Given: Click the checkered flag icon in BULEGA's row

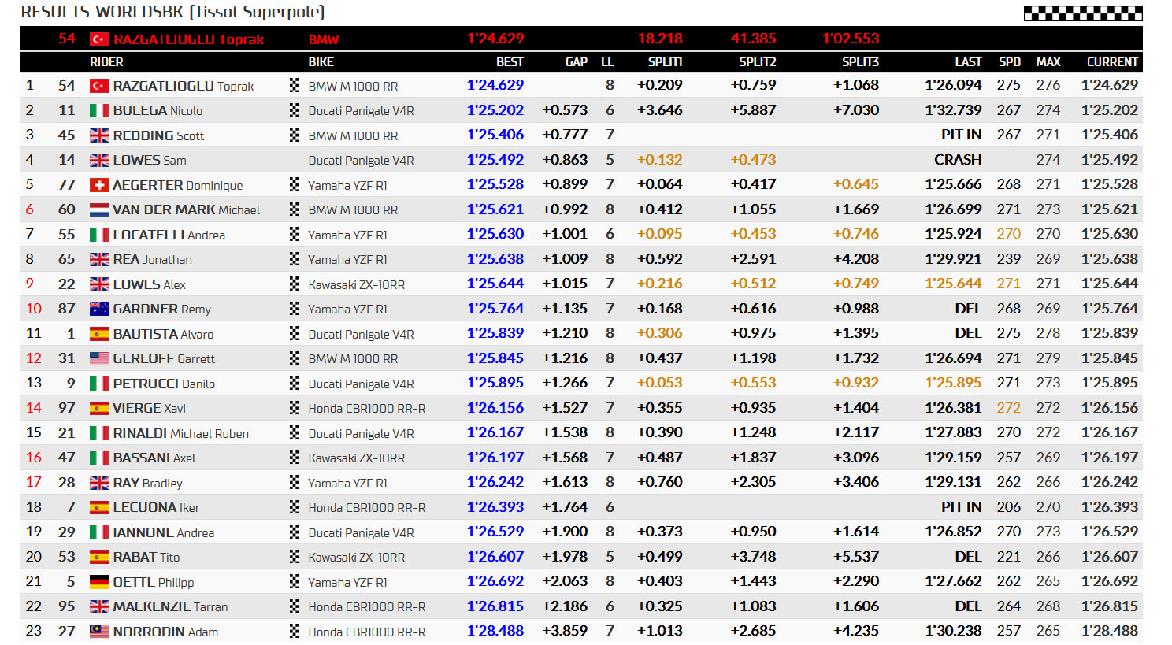Looking at the screenshot, I should click(x=295, y=110).
